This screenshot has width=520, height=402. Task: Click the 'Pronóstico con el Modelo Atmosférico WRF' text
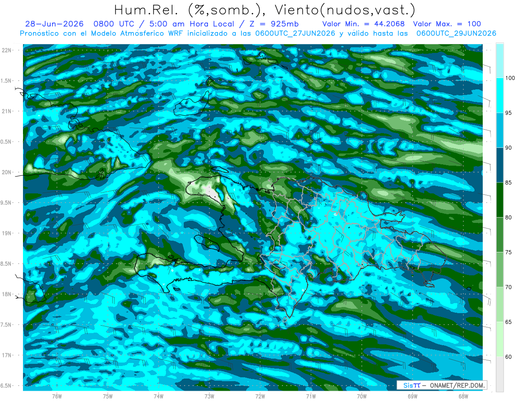(101, 33)
